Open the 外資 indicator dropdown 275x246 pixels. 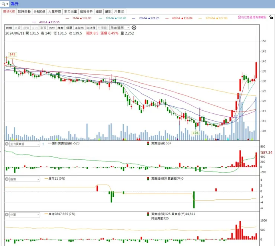click(x=25, y=215)
